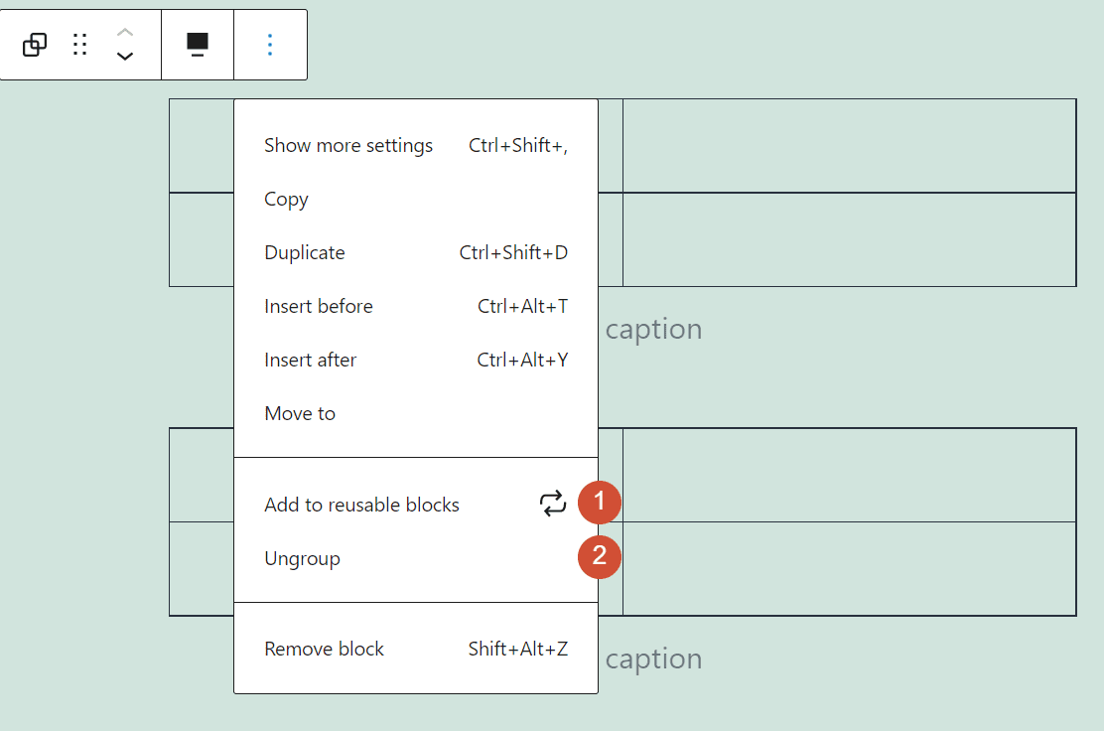Select the alignment icon in the toolbar
1104x731 pixels.
pyautogui.click(x=197, y=44)
